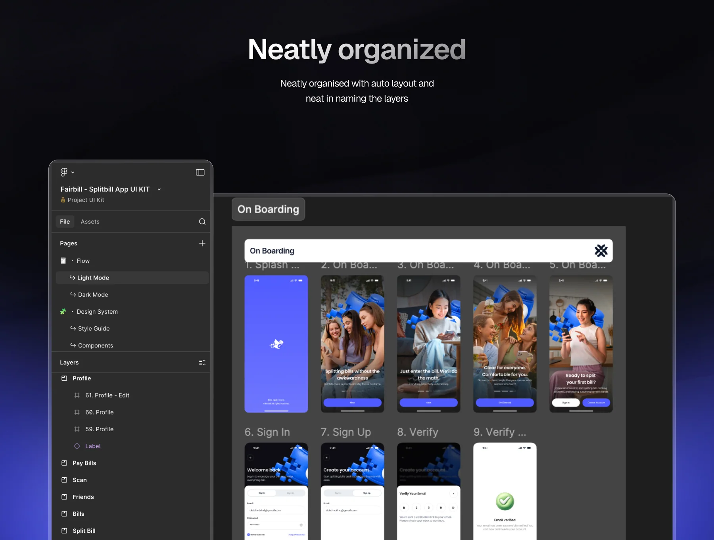Image resolution: width=714 pixels, height=540 pixels.
Task: Click the Project UI Kit link
Action: (82, 200)
